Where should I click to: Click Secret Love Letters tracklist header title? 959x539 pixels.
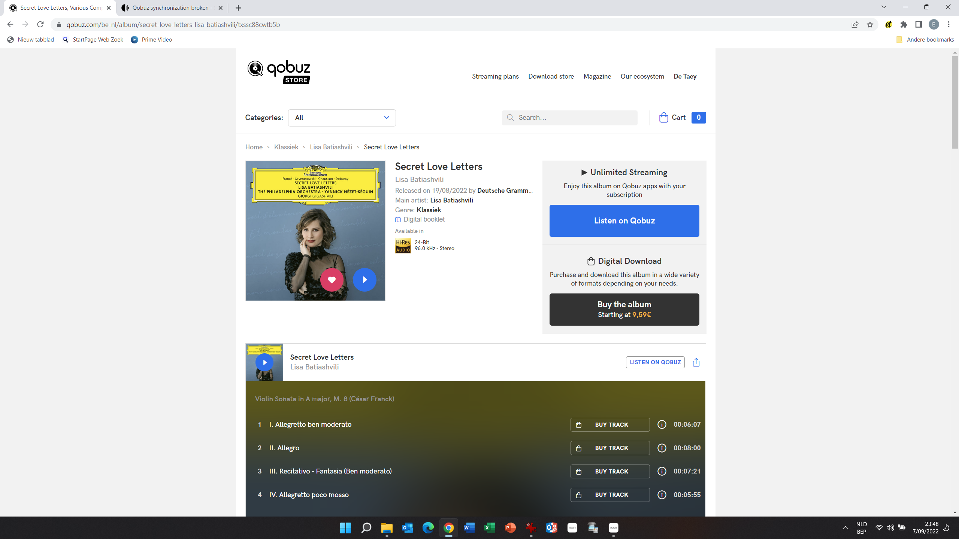pos(322,357)
